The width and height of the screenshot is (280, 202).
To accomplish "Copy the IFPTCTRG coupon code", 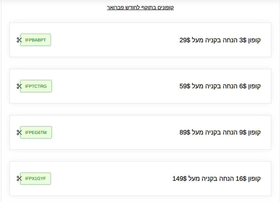I will click(x=36, y=86).
